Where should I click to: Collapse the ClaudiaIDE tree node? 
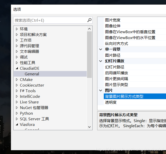coord(17,68)
